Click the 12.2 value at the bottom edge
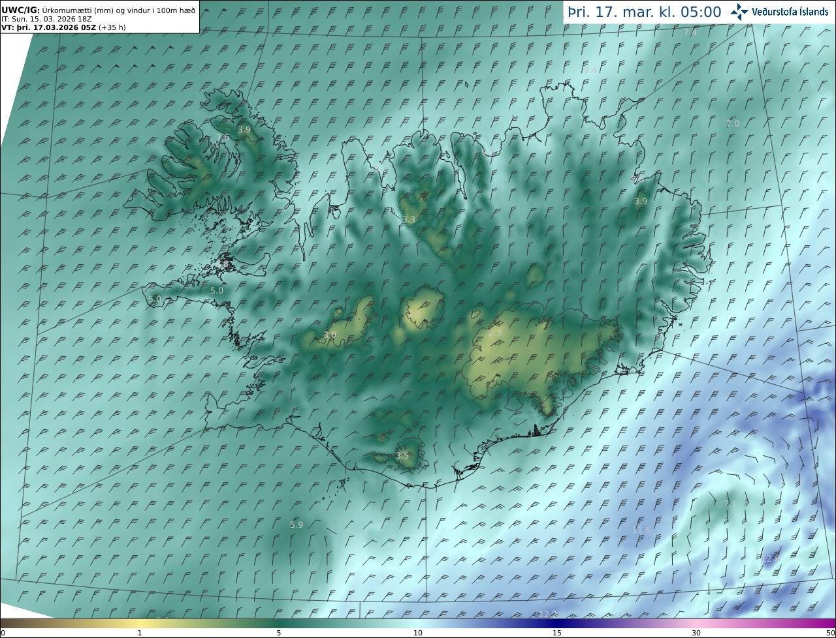Viewport: 836px width, 638px height. tap(547, 615)
